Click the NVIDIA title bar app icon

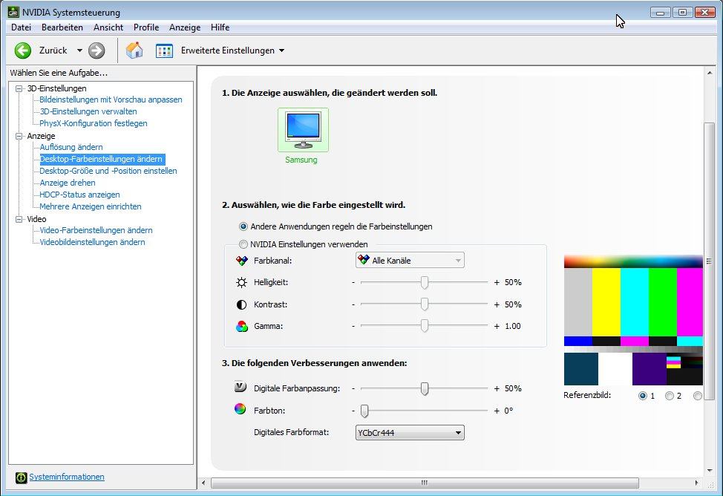(x=13, y=12)
